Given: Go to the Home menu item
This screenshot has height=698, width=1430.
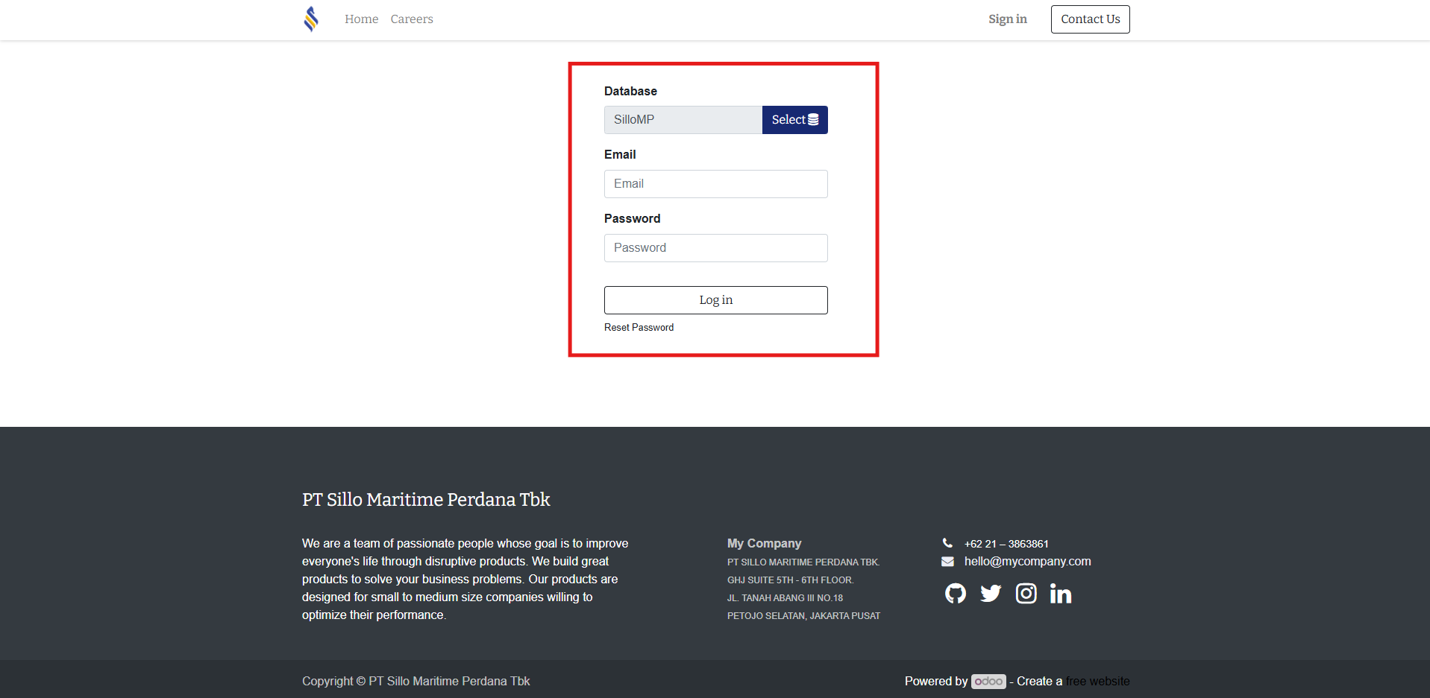Looking at the screenshot, I should [x=361, y=19].
